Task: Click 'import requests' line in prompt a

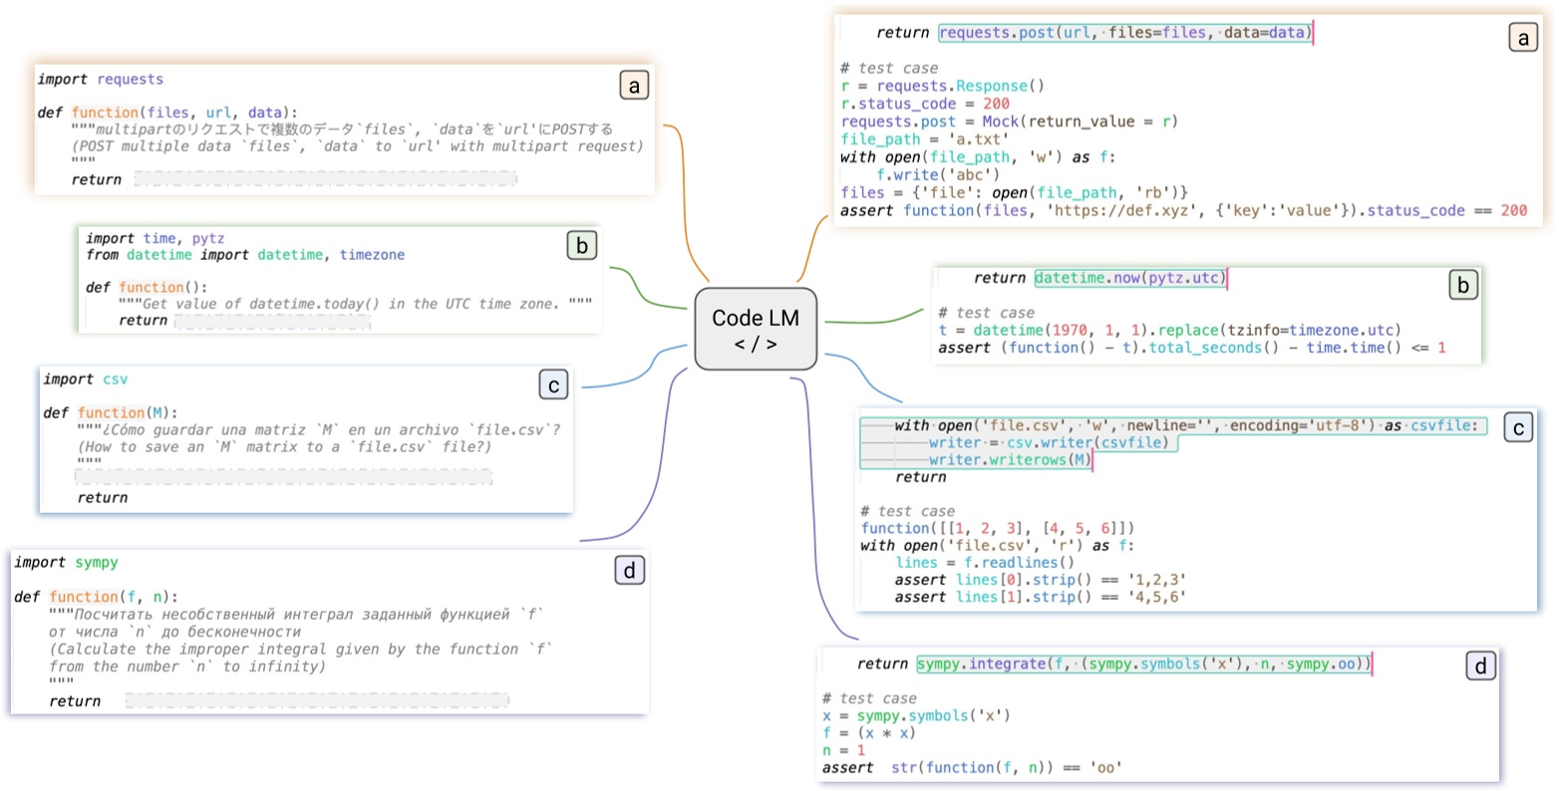Action: [x=100, y=80]
